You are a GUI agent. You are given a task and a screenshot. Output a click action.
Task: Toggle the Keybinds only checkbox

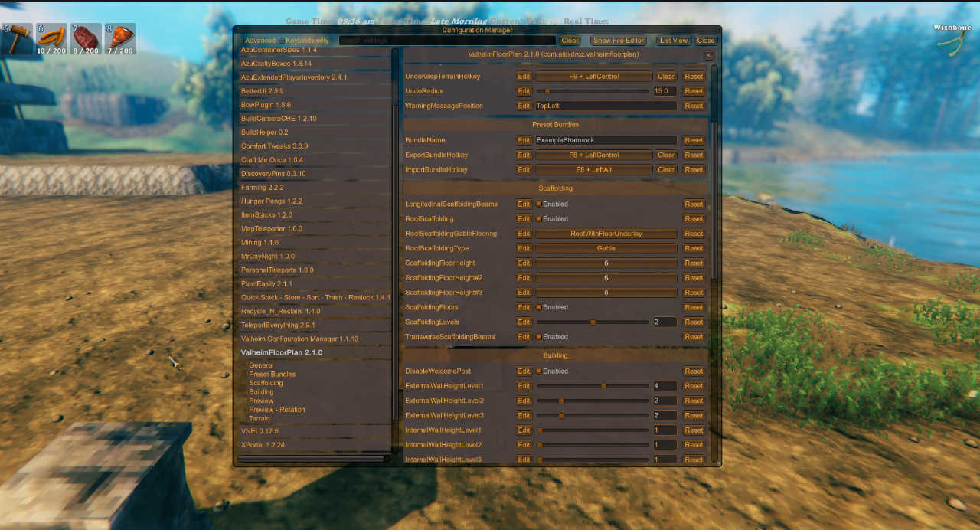[x=281, y=41]
